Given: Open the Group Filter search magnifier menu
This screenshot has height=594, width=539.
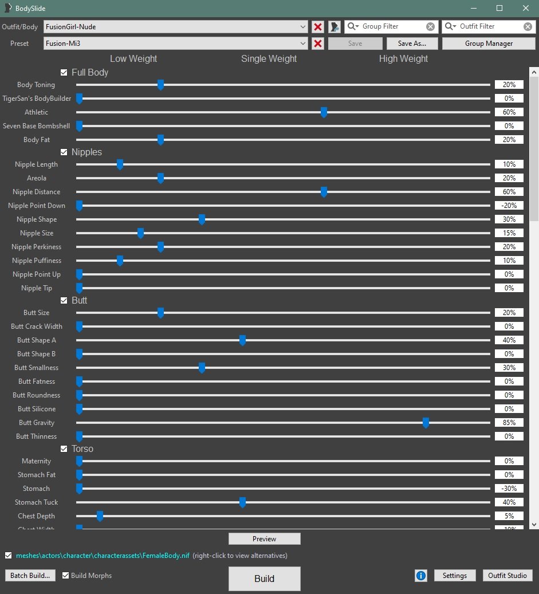Looking at the screenshot, I should 352,27.
